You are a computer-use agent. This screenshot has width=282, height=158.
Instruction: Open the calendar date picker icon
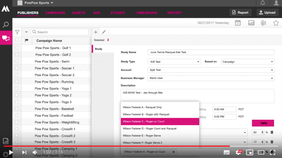pos(238,23)
